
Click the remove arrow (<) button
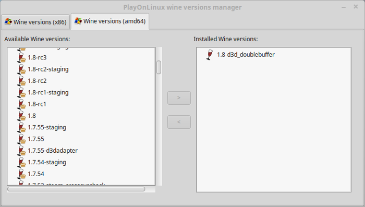(179, 122)
